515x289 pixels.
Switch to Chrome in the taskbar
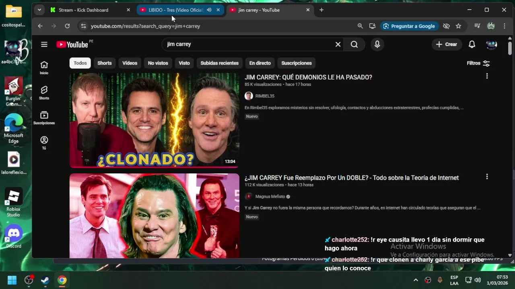pos(62,280)
